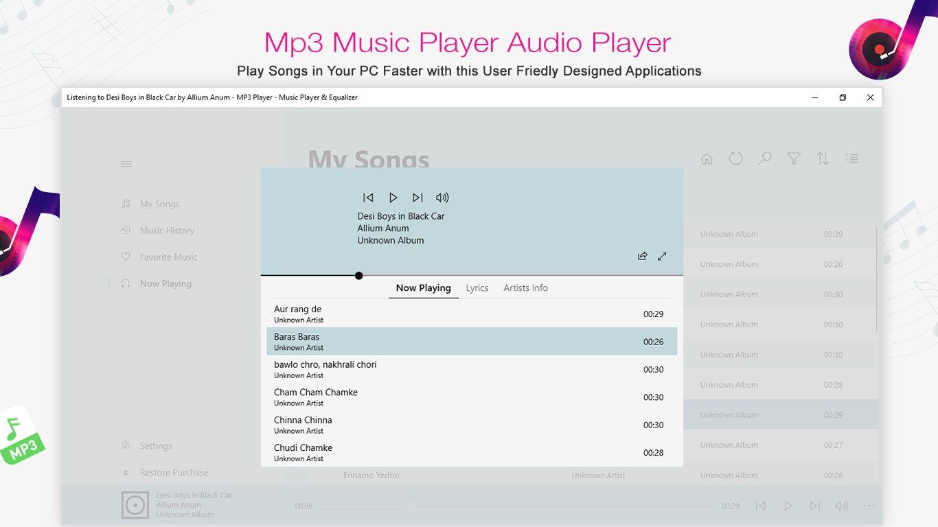Open volume control in popup player
Screen dimensions: 938x527
tap(442, 198)
